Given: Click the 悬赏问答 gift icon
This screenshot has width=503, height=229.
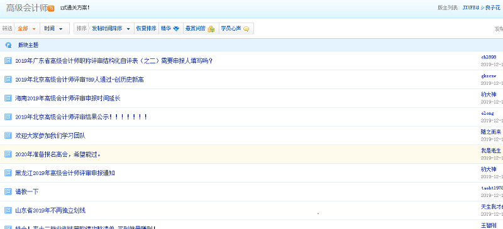Looking at the screenshot, I should (x=211, y=29).
